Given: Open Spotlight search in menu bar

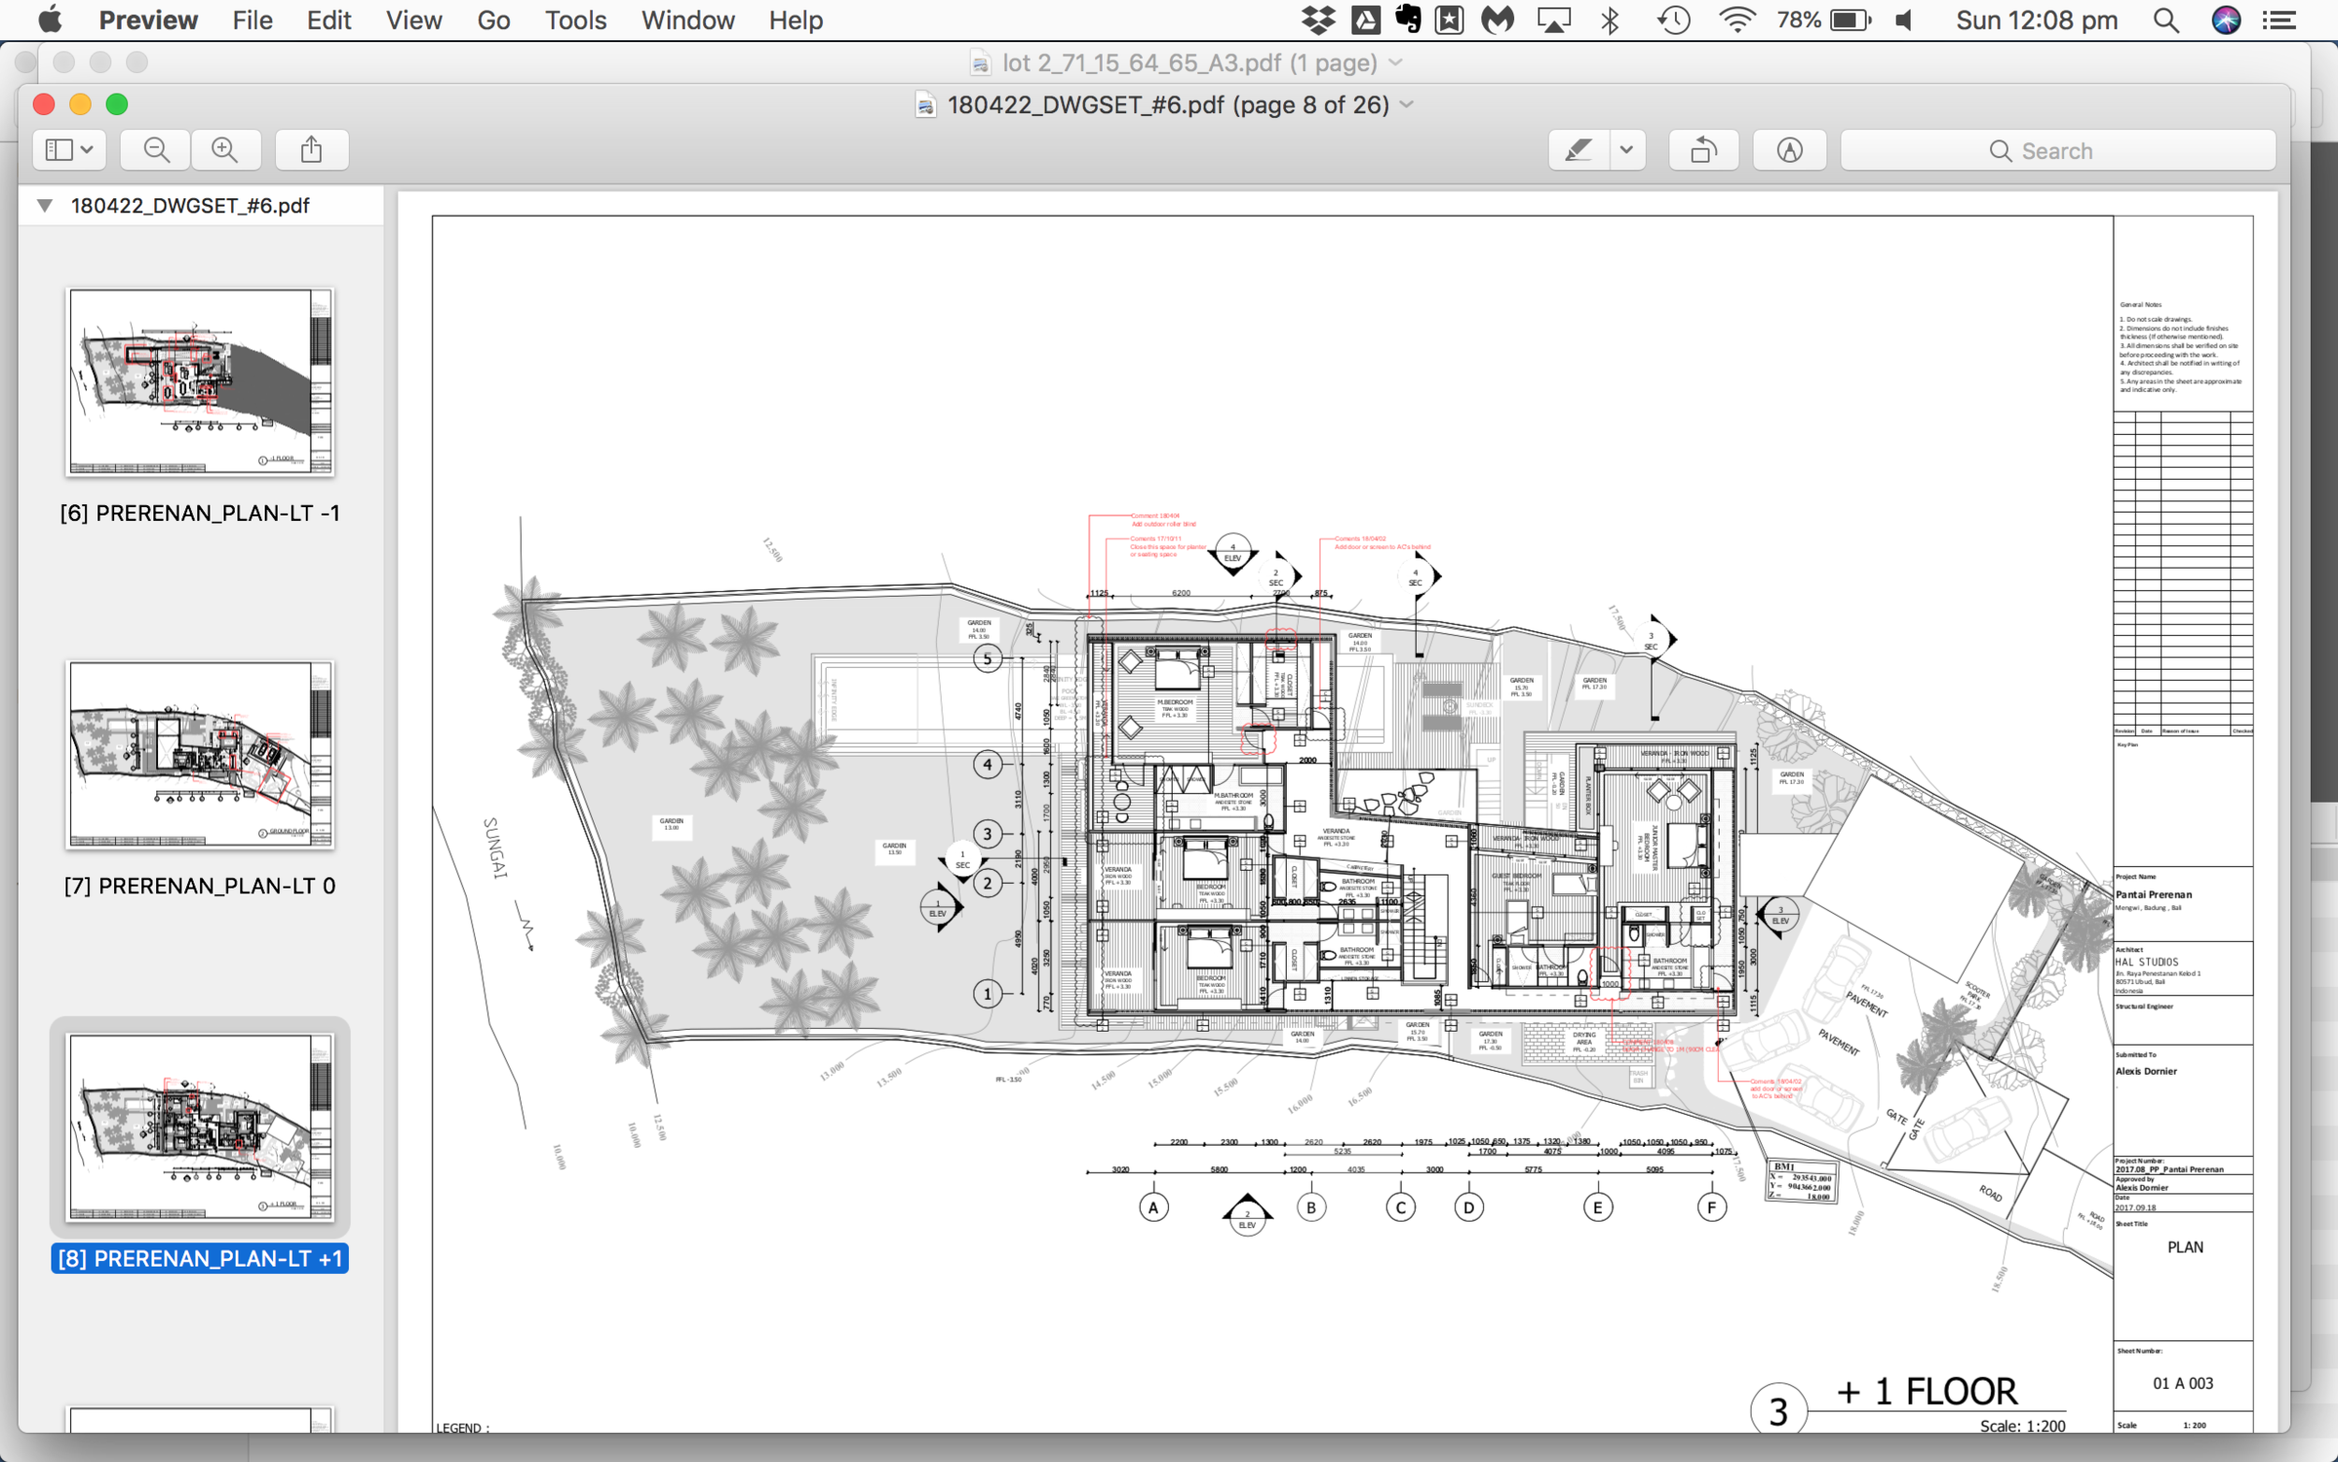Looking at the screenshot, I should click(x=2166, y=21).
